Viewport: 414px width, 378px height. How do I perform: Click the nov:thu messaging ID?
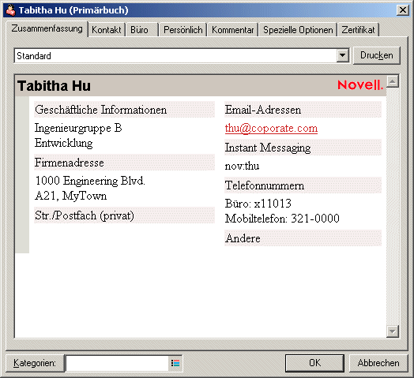coord(242,167)
